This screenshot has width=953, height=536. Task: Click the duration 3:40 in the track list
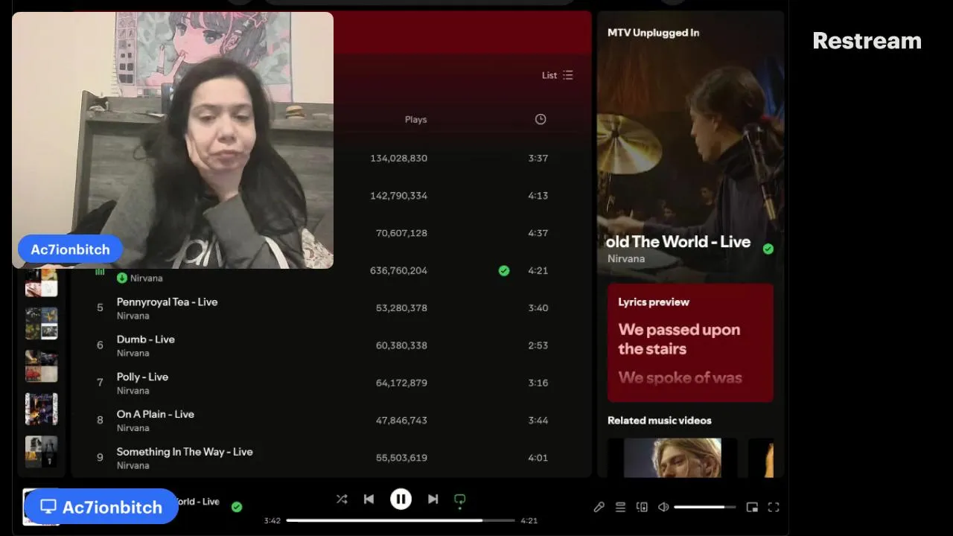(538, 307)
